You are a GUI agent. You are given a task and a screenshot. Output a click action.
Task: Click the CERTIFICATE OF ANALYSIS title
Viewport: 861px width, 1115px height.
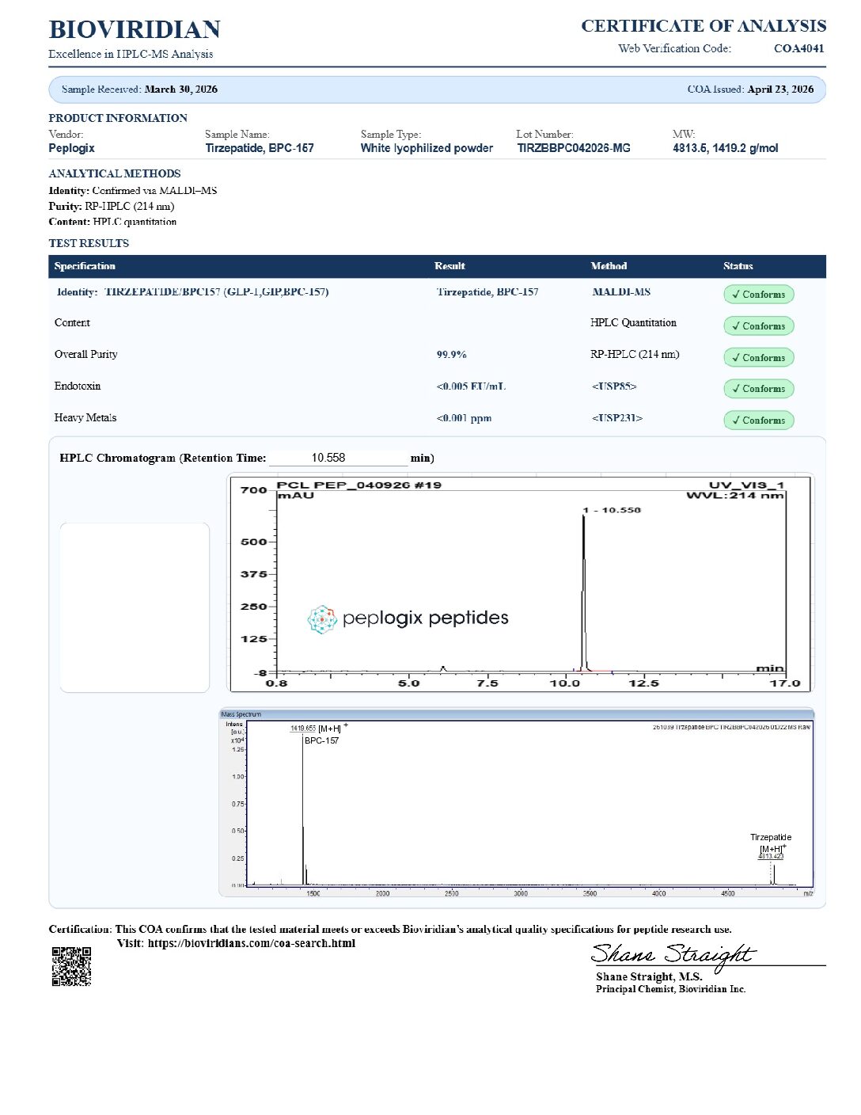click(704, 26)
